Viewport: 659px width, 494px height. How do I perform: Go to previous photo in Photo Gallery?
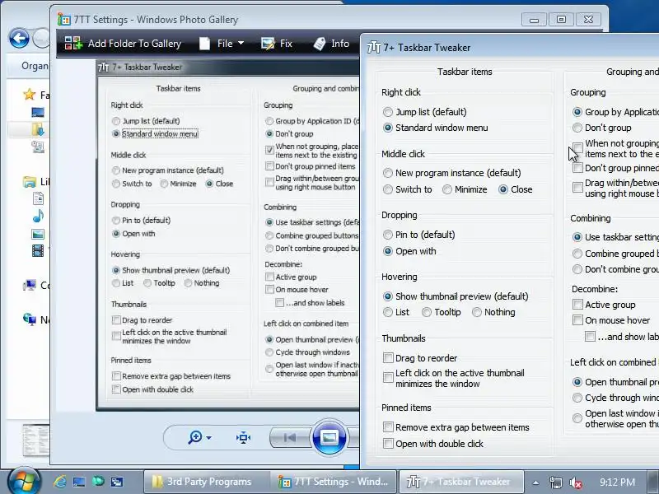tap(290, 438)
